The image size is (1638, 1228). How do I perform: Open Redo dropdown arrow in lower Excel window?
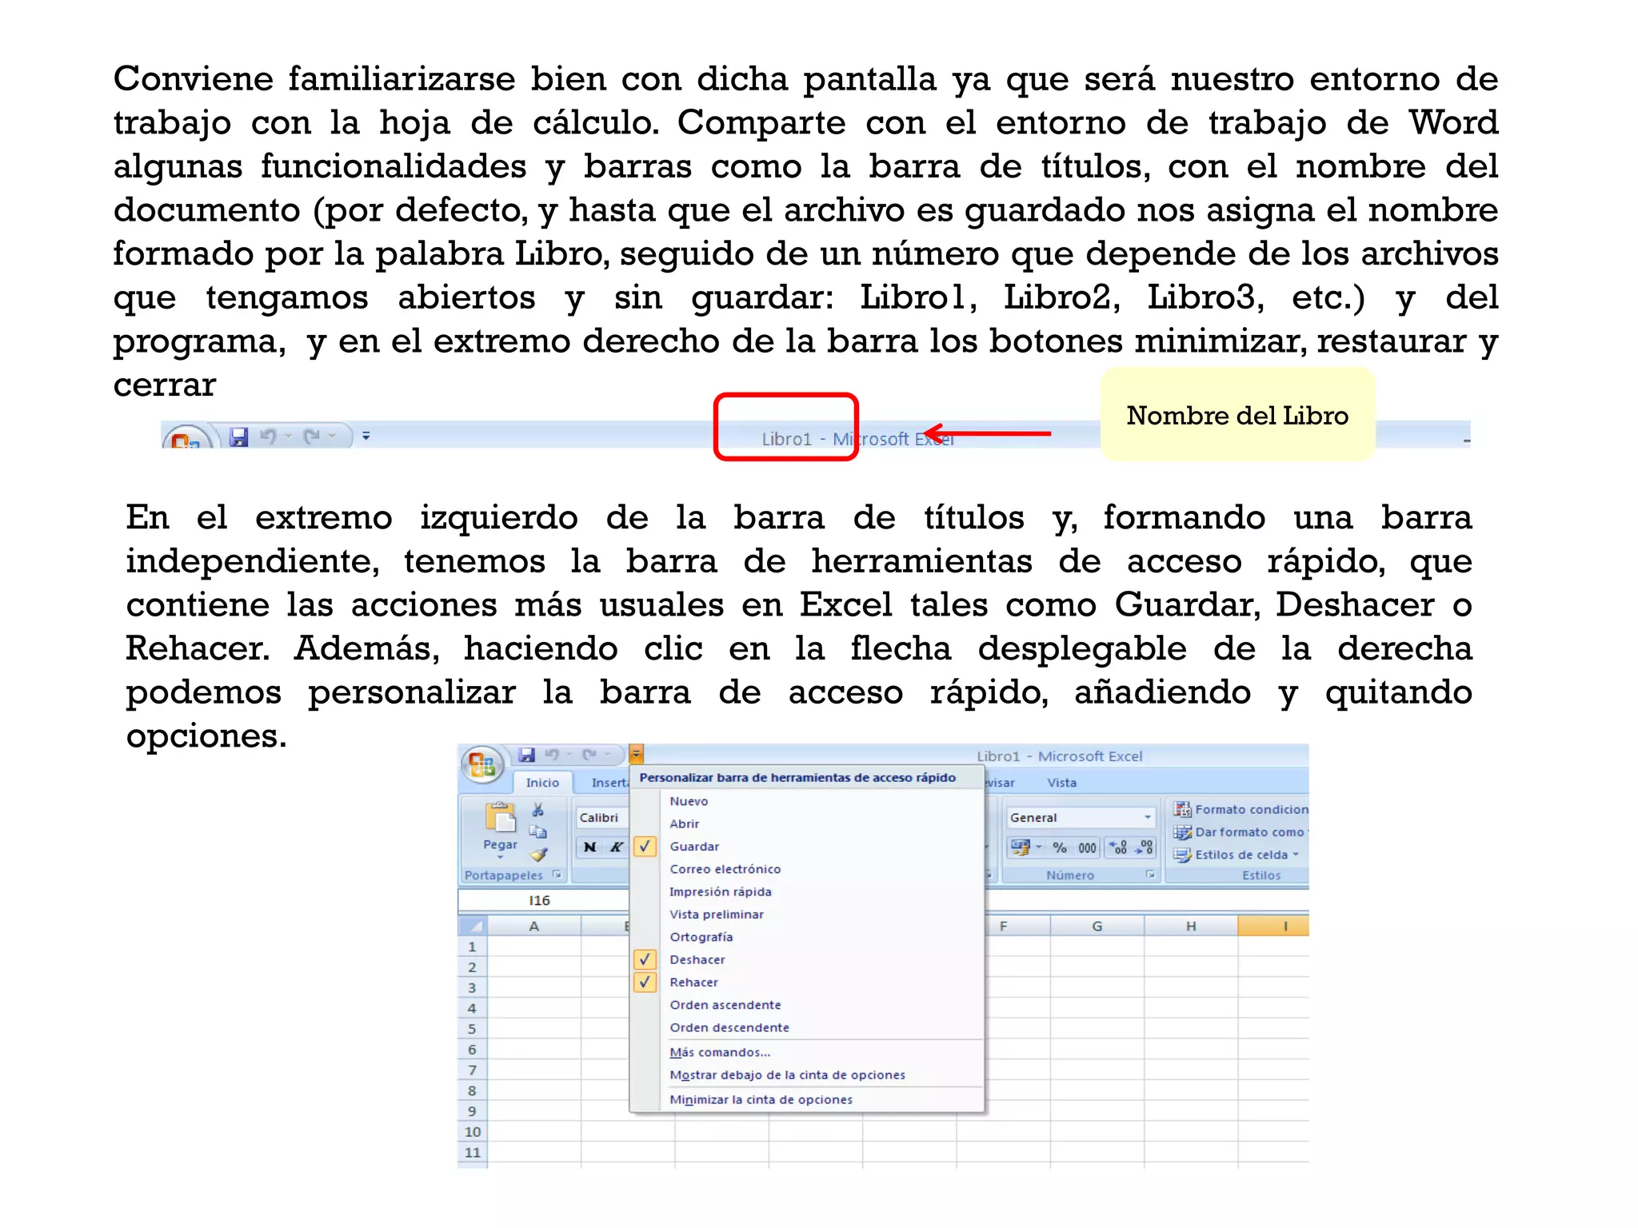(x=608, y=755)
